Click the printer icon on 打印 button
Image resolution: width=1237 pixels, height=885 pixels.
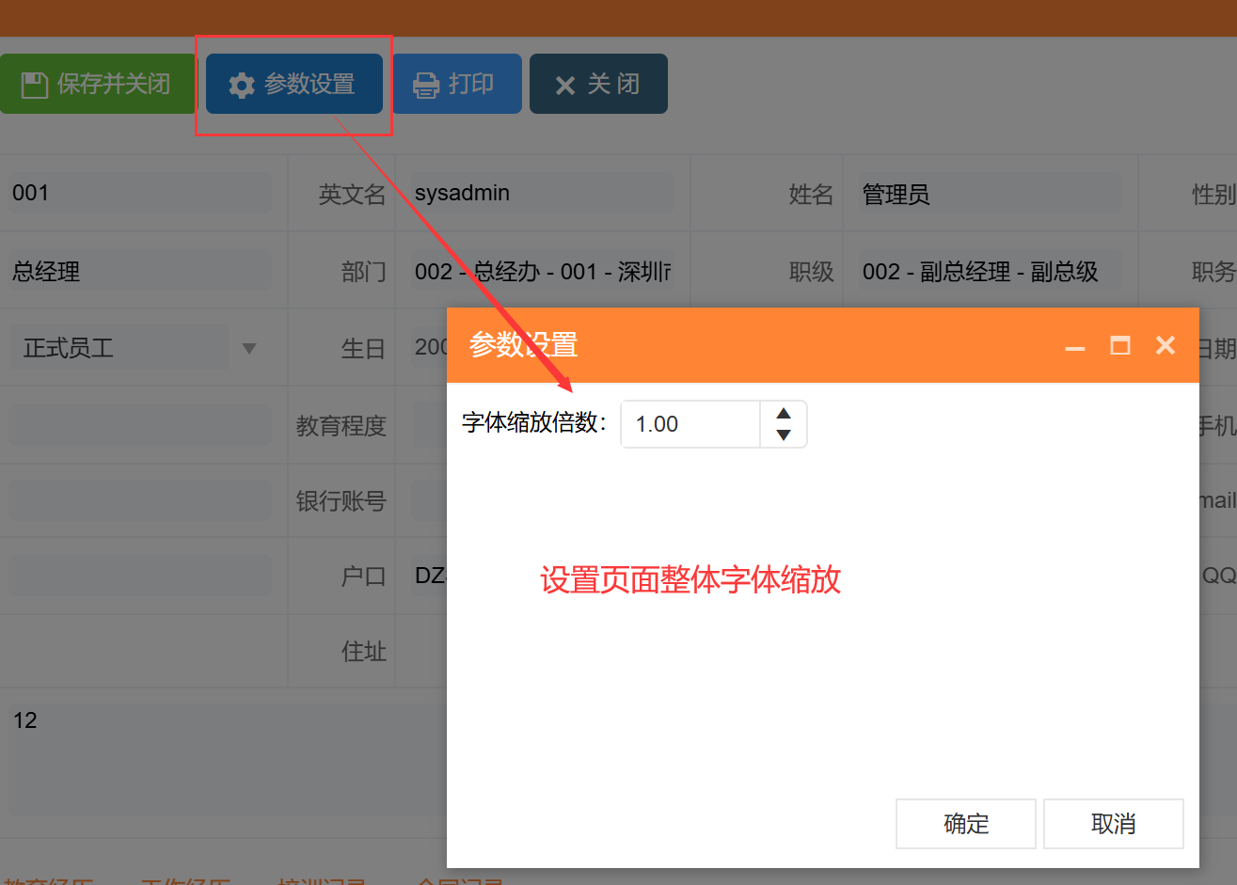[426, 85]
